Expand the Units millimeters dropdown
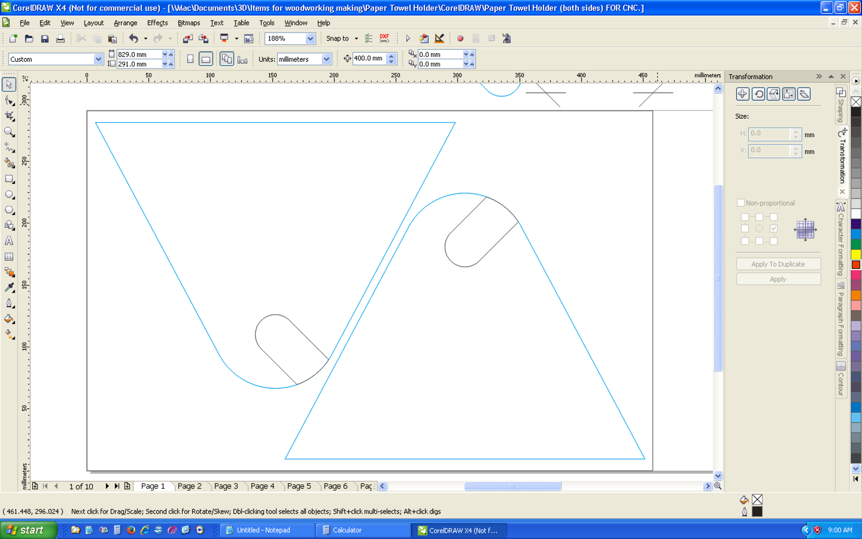Viewport: 862px width, 539px height. (x=326, y=59)
